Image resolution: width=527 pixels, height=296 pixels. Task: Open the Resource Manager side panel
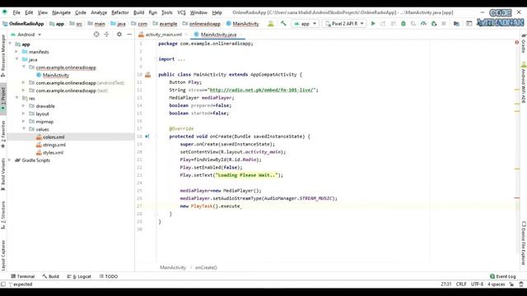click(3, 56)
